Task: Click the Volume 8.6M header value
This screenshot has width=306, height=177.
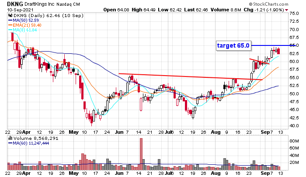Action: click(226, 10)
